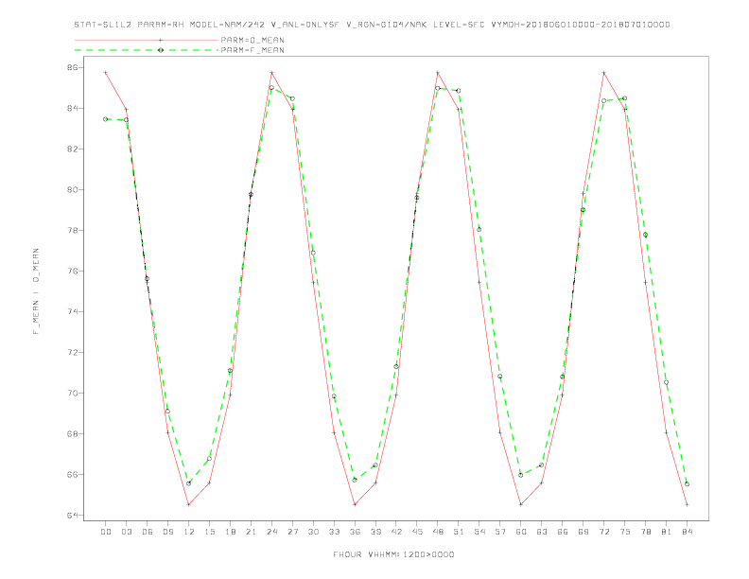Click the x-axis tick label 09
The image size is (749, 579).
tap(167, 532)
